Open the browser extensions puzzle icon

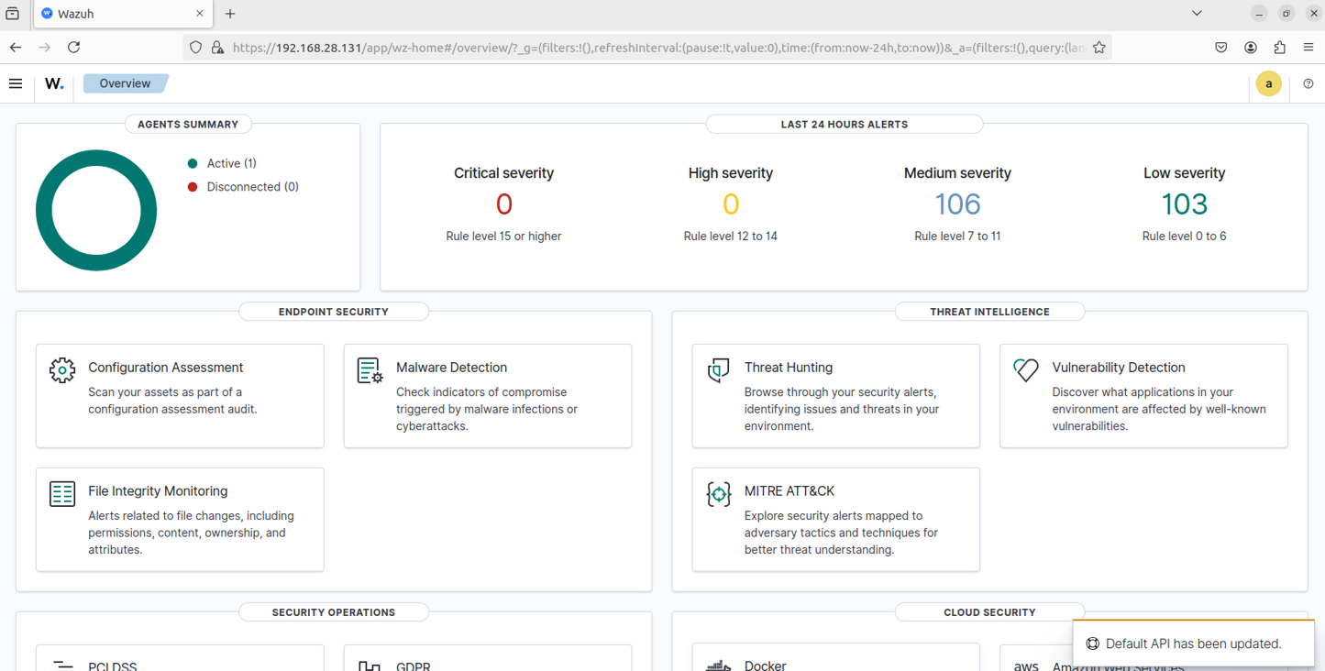pos(1279,47)
